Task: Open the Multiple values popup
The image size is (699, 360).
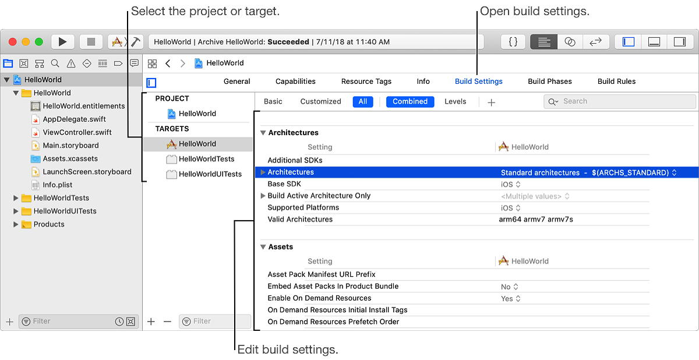Action: (535, 196)
